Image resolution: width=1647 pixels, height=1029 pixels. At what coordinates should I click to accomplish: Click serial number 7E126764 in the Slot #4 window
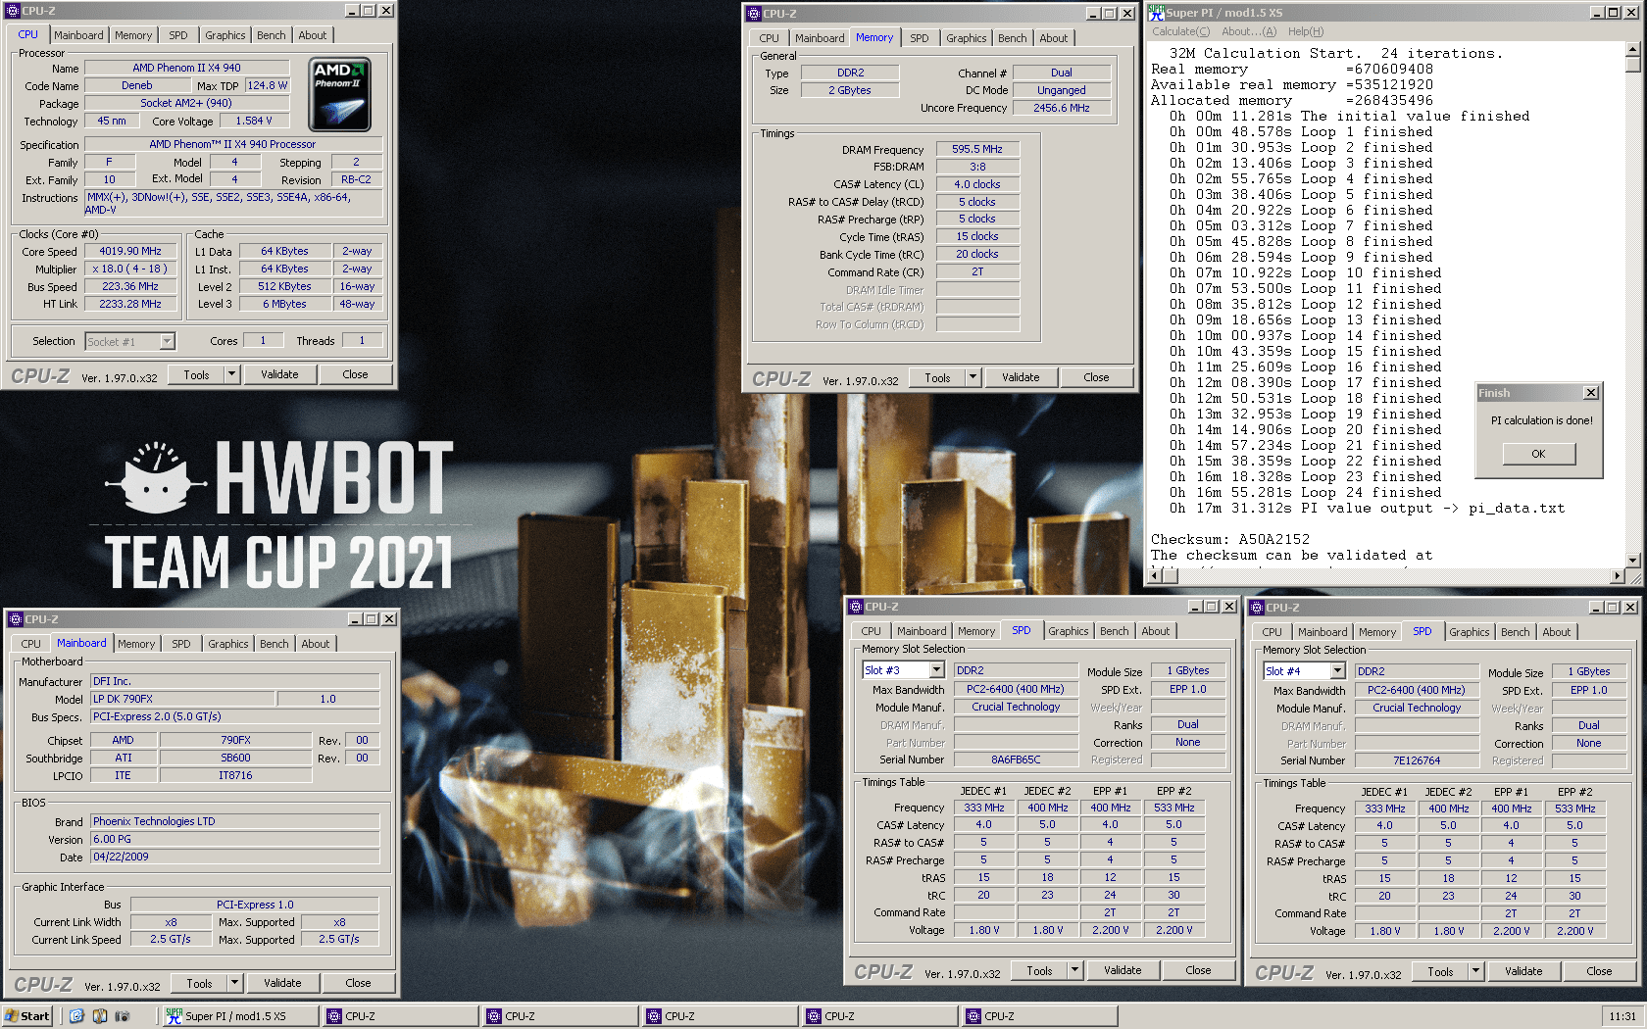[1417, 760]
